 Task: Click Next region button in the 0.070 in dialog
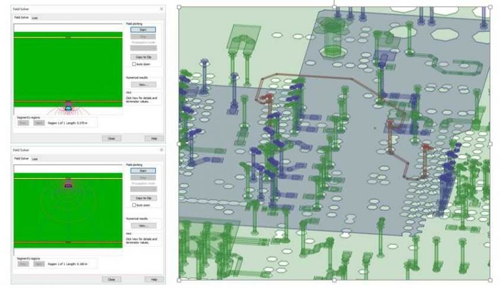[39, 123]
